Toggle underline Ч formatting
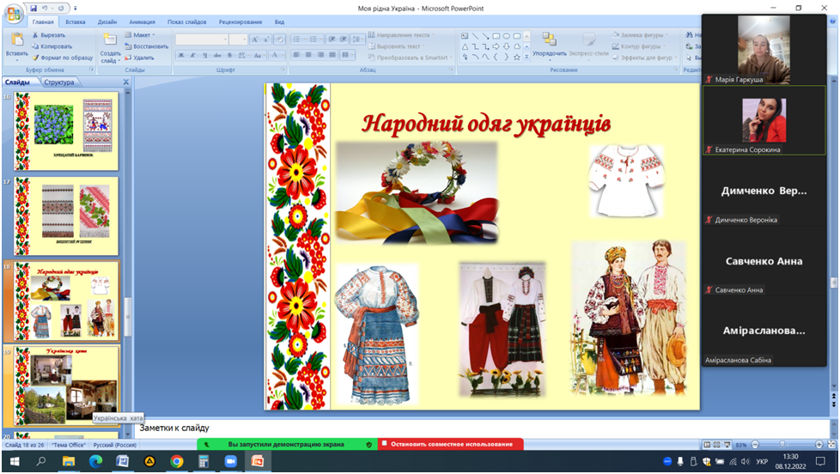 [x=205, y=56]
